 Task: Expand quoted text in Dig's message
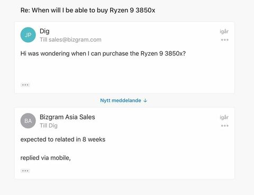[25, 85]
